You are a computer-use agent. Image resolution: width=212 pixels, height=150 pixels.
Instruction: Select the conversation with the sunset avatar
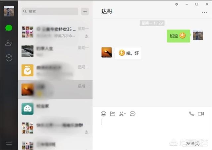coord(55,90)
